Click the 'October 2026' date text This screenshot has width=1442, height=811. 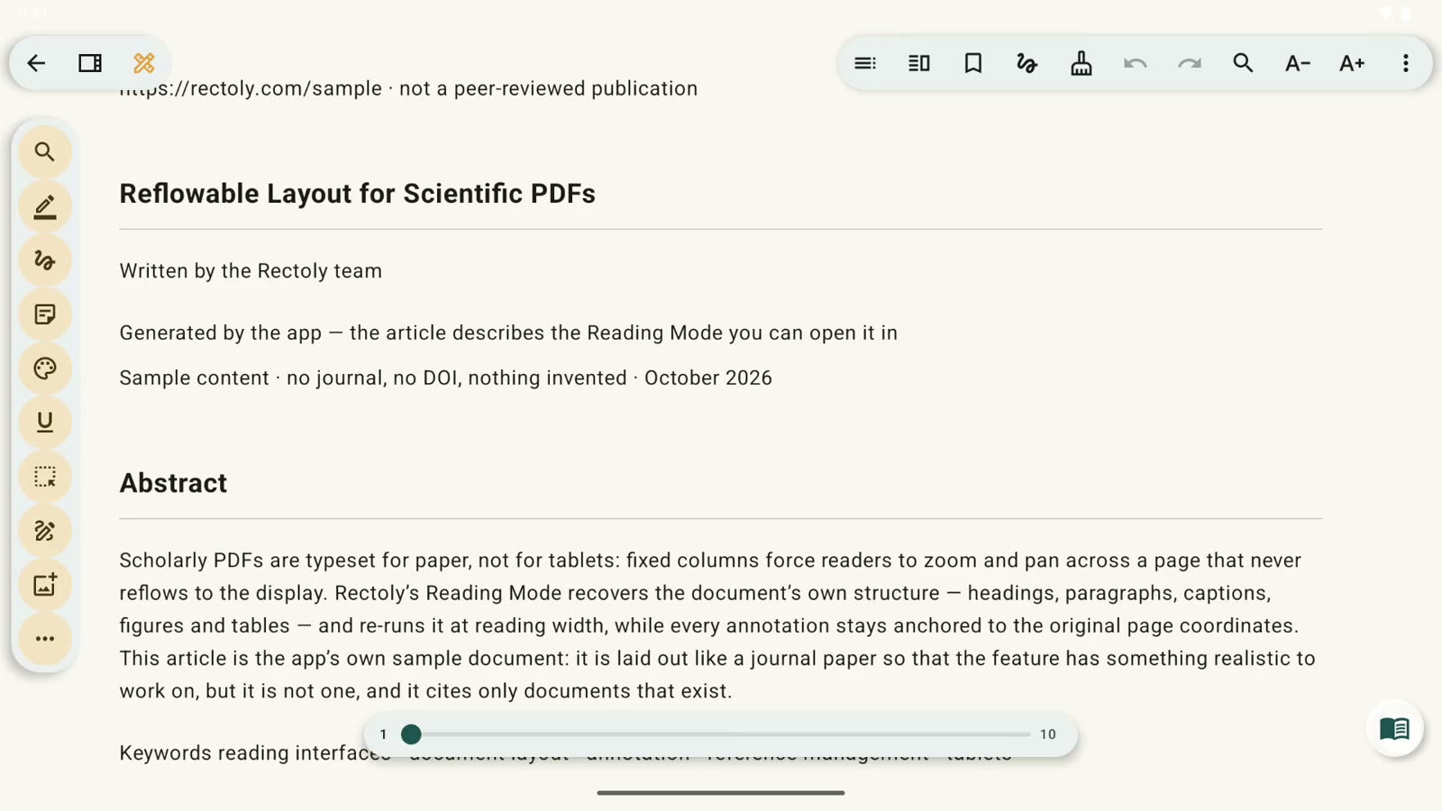pos(708,378)
